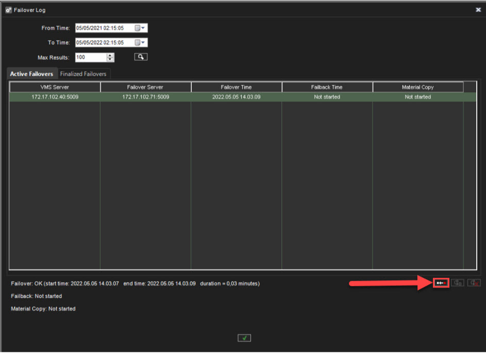Open the To Time calendar dropdown
This screenshot has height=353, width=486.
[140, 43]
